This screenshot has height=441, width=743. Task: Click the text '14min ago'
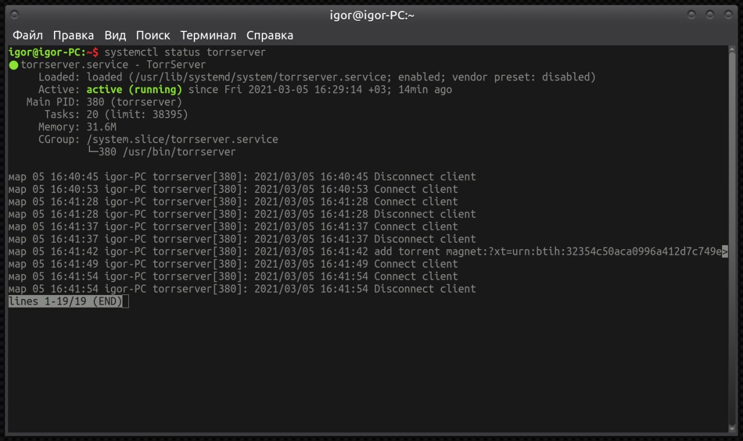(x=425, y=90)
